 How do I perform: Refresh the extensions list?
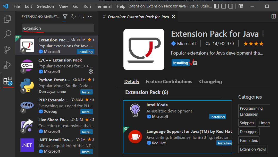point(73,17)
